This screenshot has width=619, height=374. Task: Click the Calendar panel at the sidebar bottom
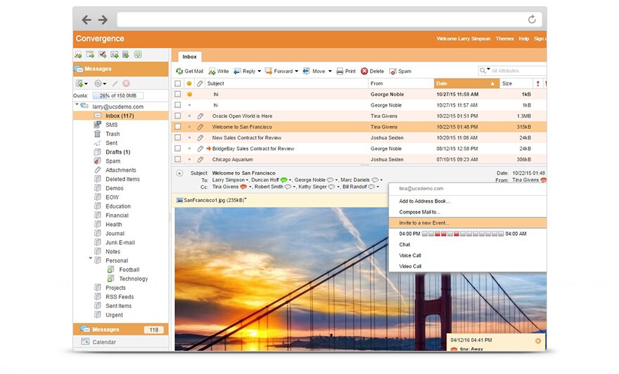120,342
